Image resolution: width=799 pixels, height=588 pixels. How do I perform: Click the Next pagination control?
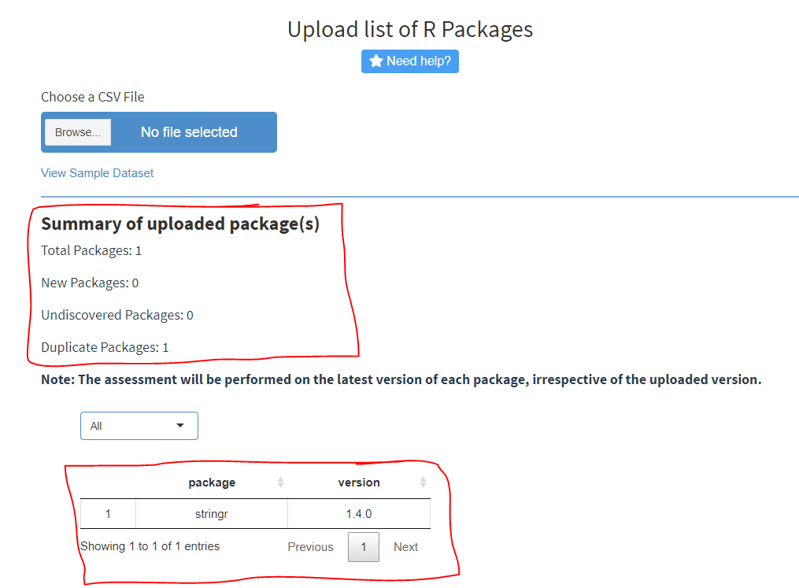point(405,546)
